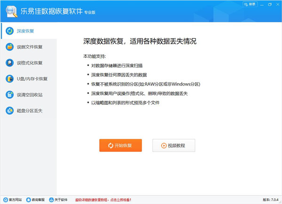282x204 pixels.
Task: Maximize the application window
Action: 270,5
